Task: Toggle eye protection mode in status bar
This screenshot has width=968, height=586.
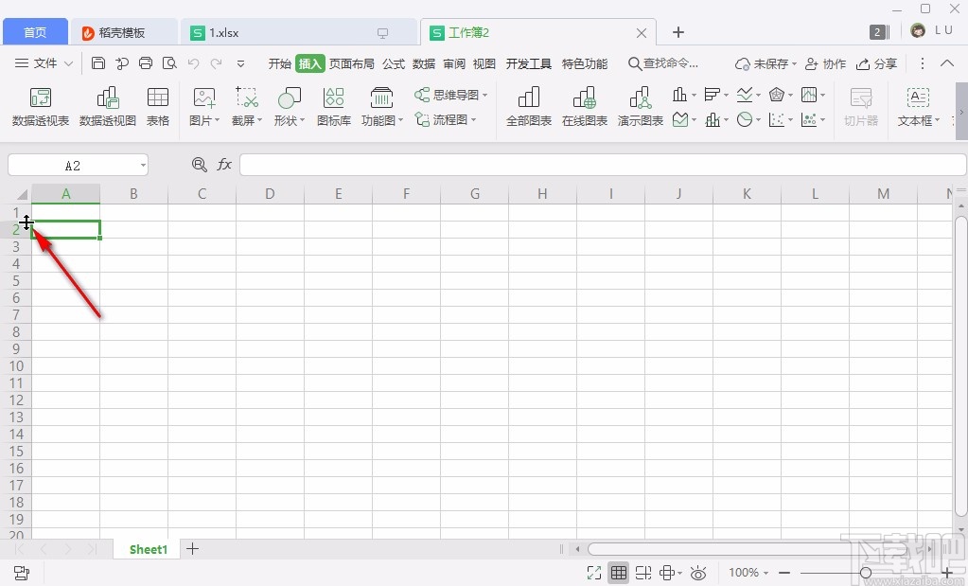Action: pos(698,573)
